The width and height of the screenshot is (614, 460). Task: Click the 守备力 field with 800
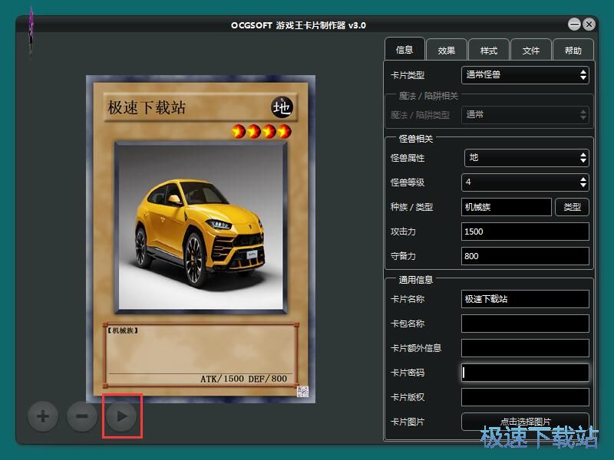point(525,256)
